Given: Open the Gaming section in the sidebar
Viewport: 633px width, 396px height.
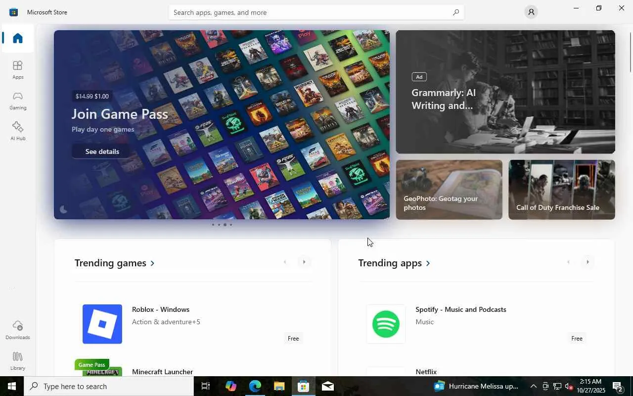Looking at the screenshot, I should click(x=18, y=100).
